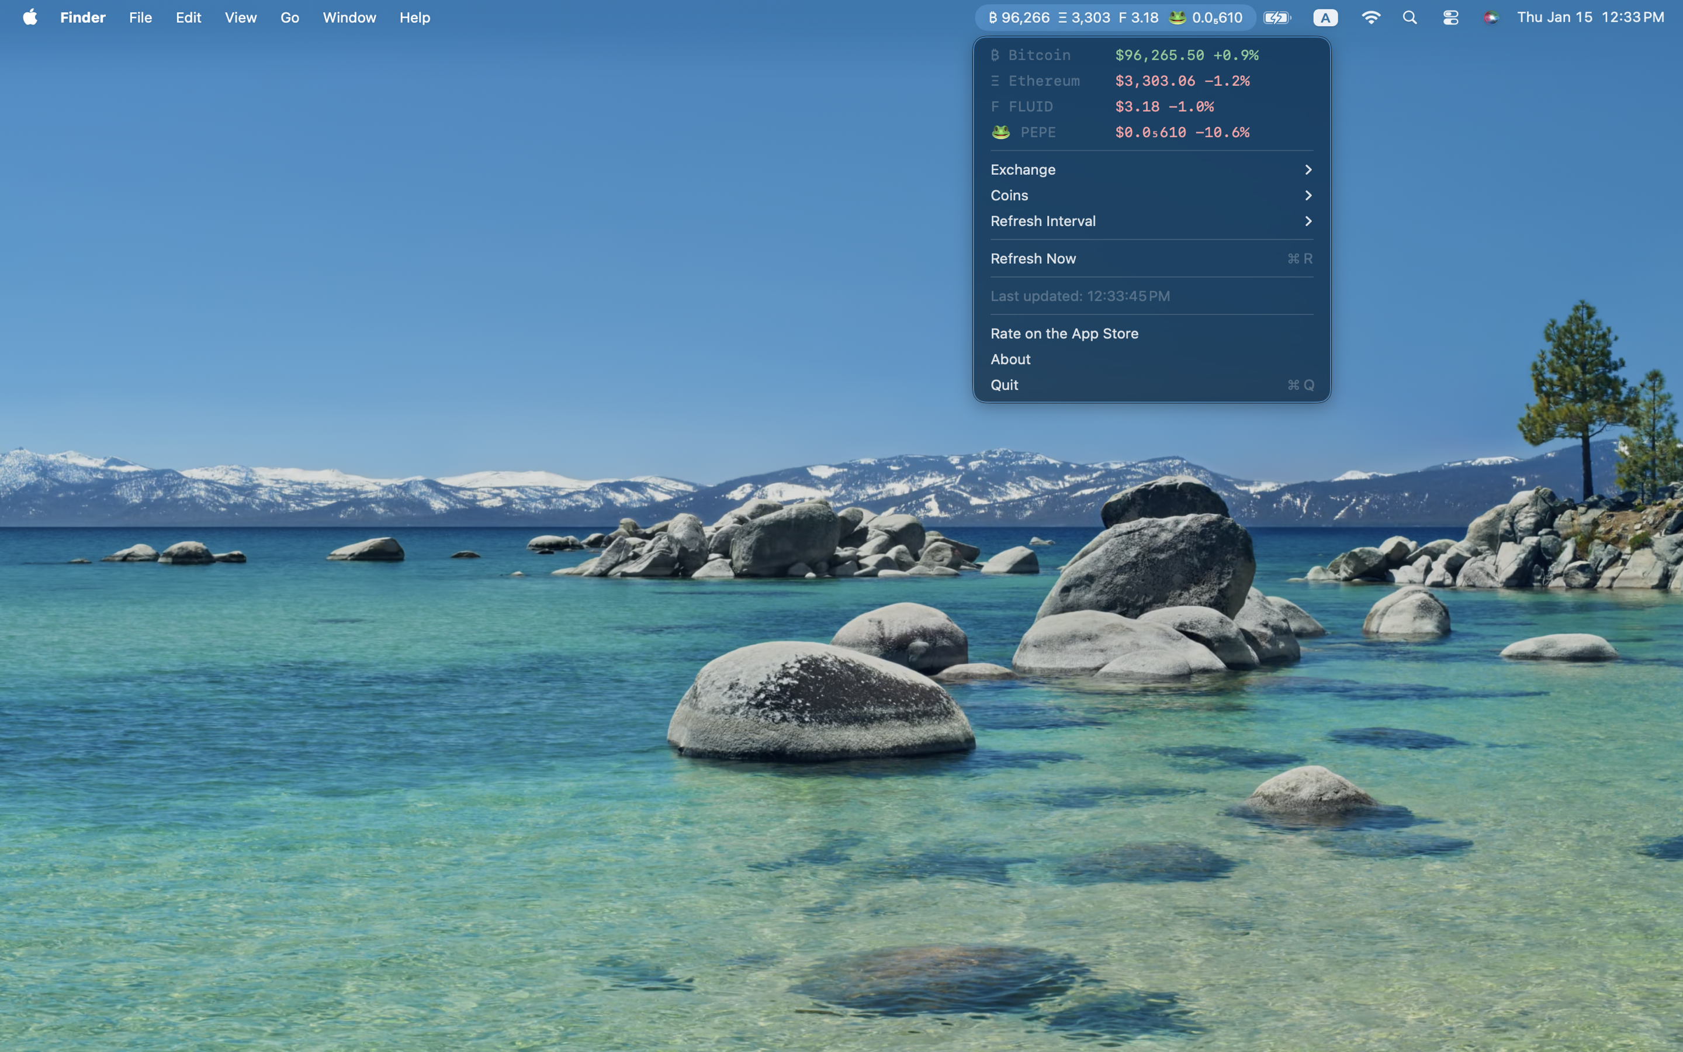Viewport: 1683px width, 1052px height.
Task: Open Spotlight search magnifier icon
Action: [x=1410, y=18]
